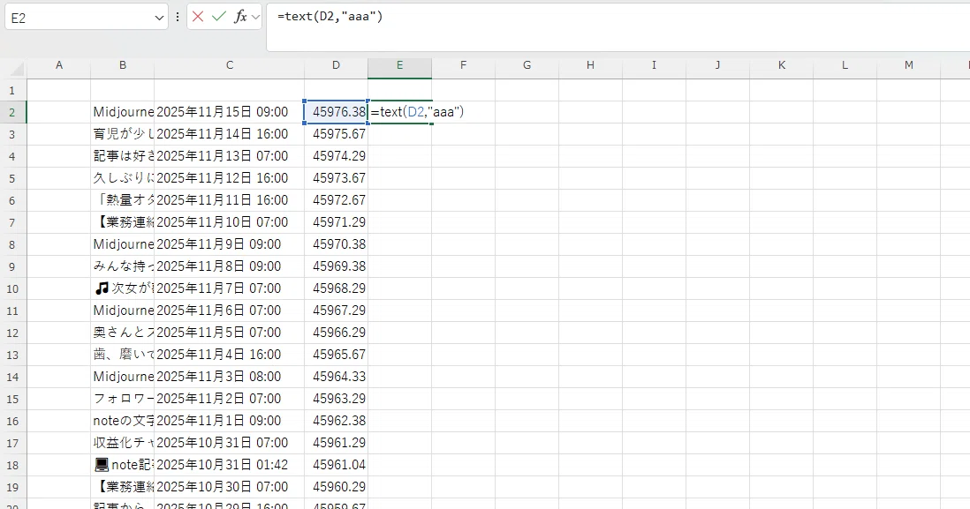Click date cell 2025年11月7日 07:00
Screen dimensions: 970x509
click(x=230, y=288)
